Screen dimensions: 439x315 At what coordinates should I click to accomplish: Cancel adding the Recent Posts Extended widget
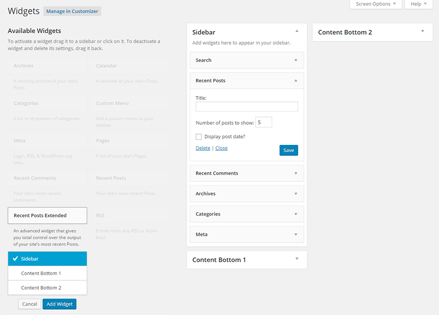[29, 304]
